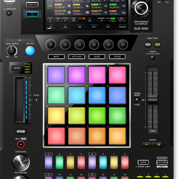Select the MUTE pad mode button
Screen dimensions: 179x179
coord(56,57)
